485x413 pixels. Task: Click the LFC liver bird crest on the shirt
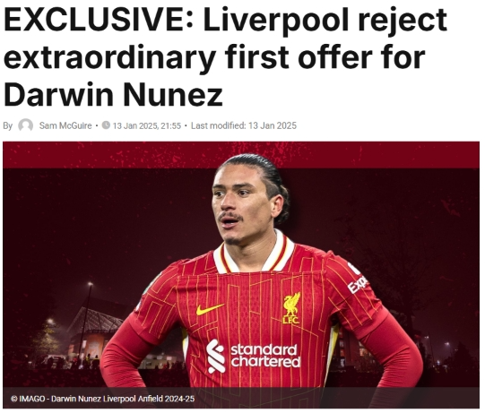point(291,308)
